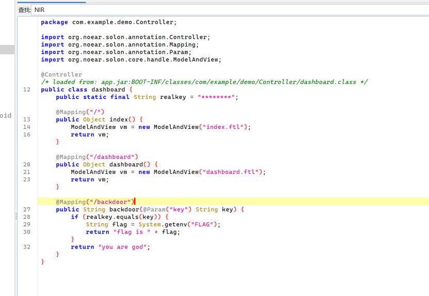429x296 pixels.
Task: Click the @Controller annotation
Action: (x=61, y=75)
